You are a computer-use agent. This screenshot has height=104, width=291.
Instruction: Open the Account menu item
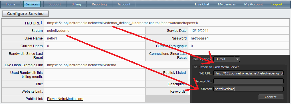coord(124,4)
